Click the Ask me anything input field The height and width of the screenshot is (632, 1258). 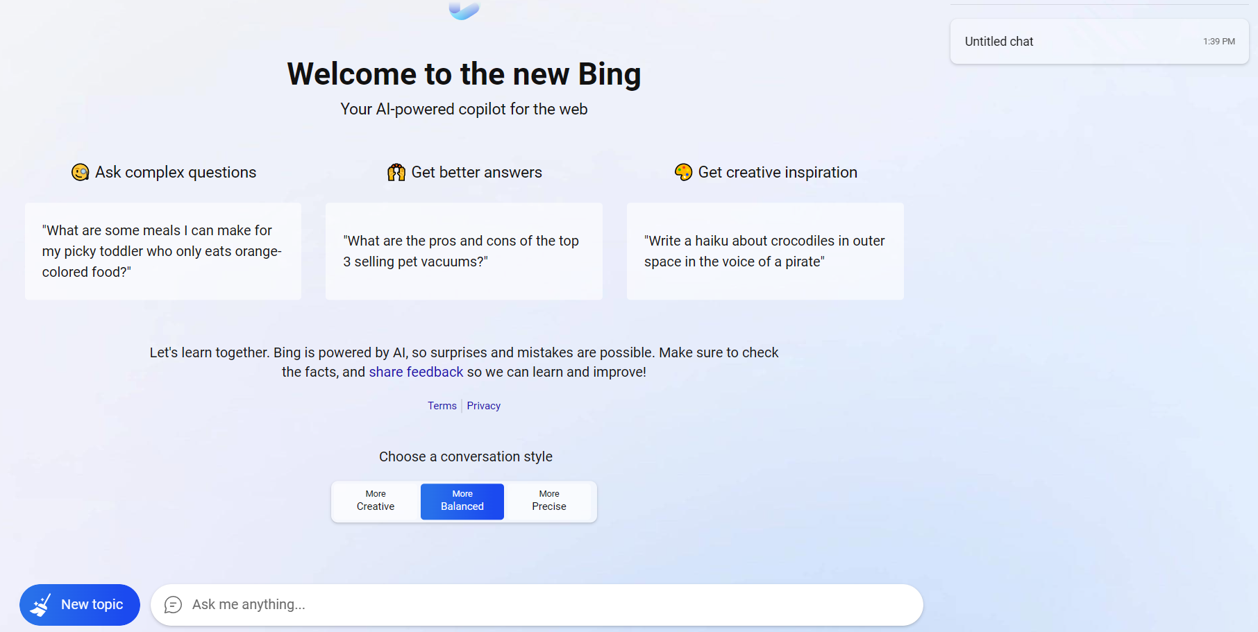(x=542, y=605)
